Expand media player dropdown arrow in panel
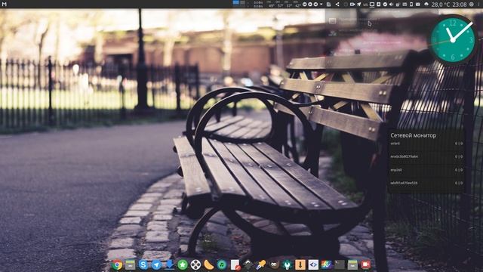Viewport: 483px width, 272px height. (321, 5)
